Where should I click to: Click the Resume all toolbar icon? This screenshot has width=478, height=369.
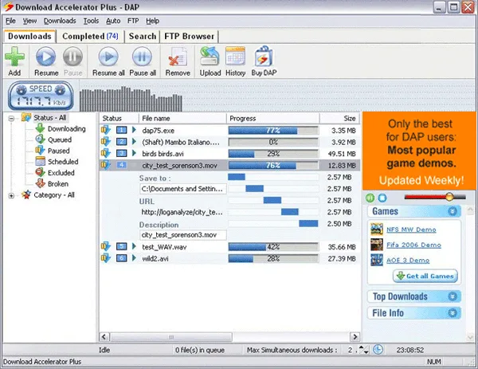click(108, 57)
